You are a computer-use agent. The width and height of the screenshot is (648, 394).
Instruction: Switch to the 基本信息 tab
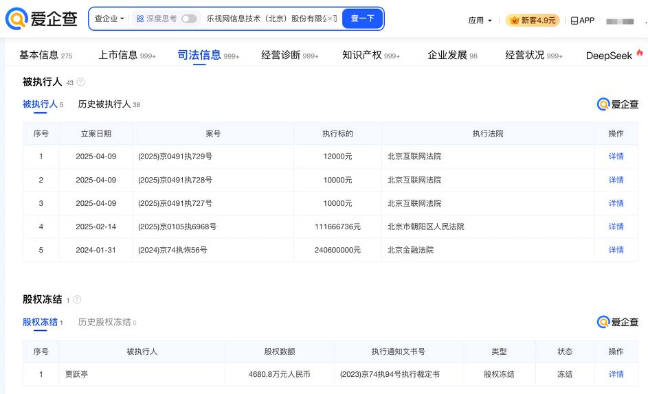click(x=45, y=55)
